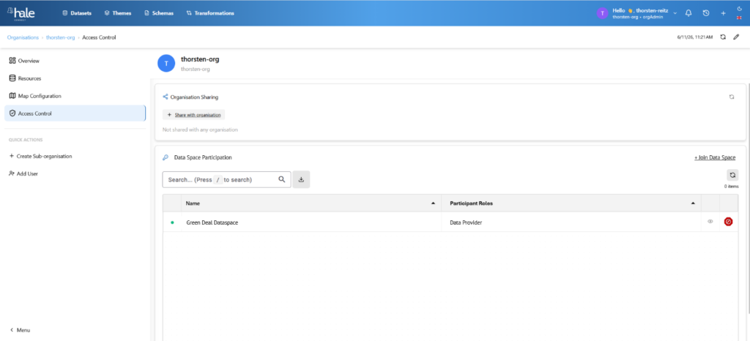Click the purple T user avatar
Screen dimensions: 750x341
[x=602, y=13]
